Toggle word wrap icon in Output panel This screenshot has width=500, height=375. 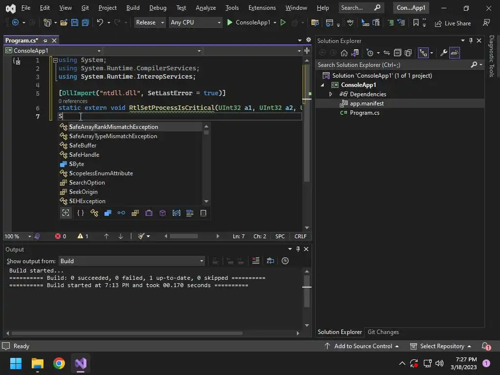tap(271, 261)
